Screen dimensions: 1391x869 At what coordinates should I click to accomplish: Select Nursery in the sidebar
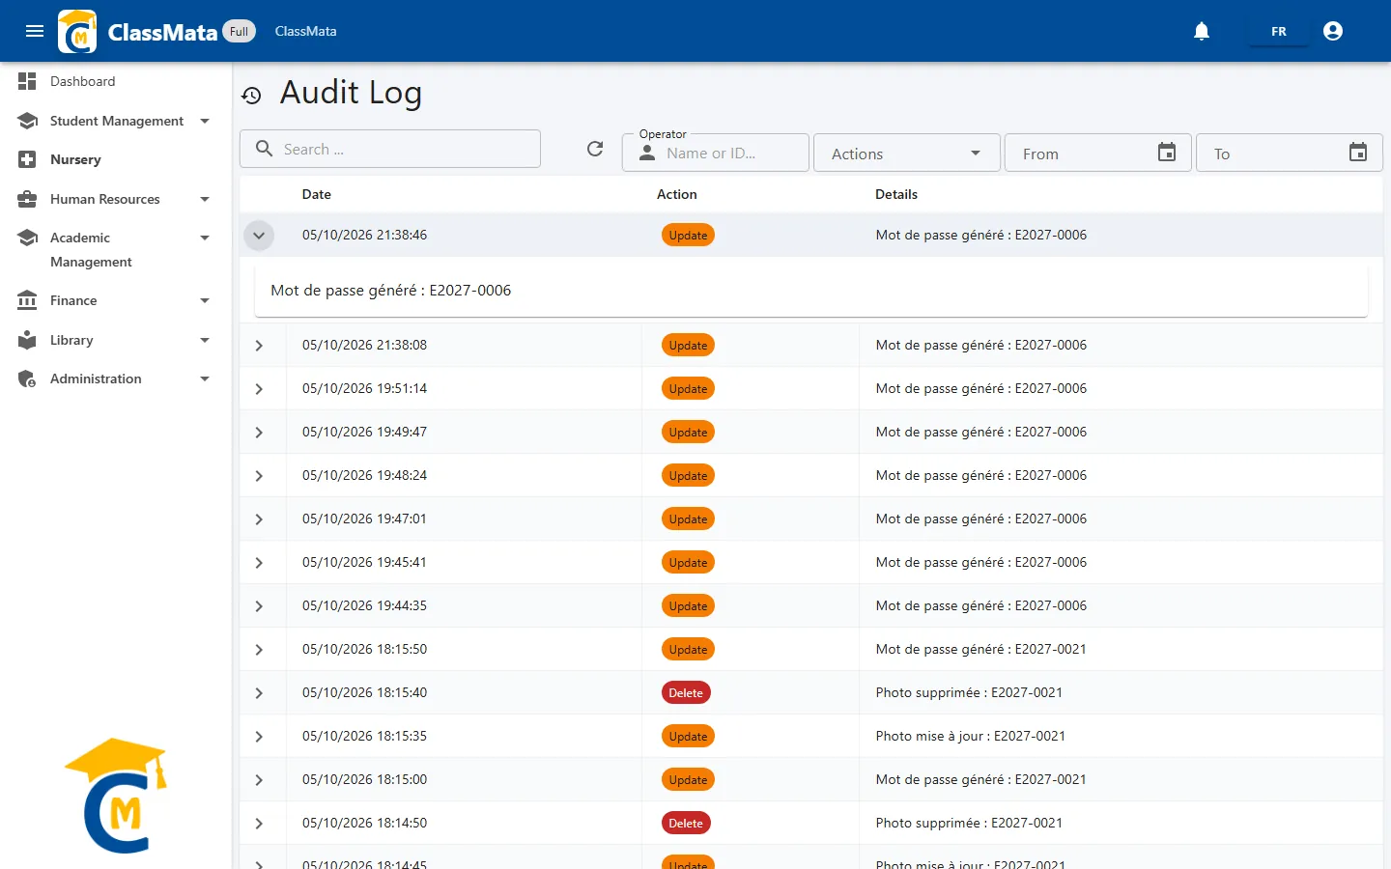[x=75, y=159]
